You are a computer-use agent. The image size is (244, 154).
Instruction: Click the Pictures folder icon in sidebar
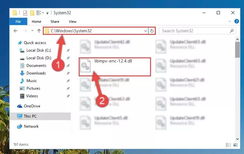(x=22, y=88)
